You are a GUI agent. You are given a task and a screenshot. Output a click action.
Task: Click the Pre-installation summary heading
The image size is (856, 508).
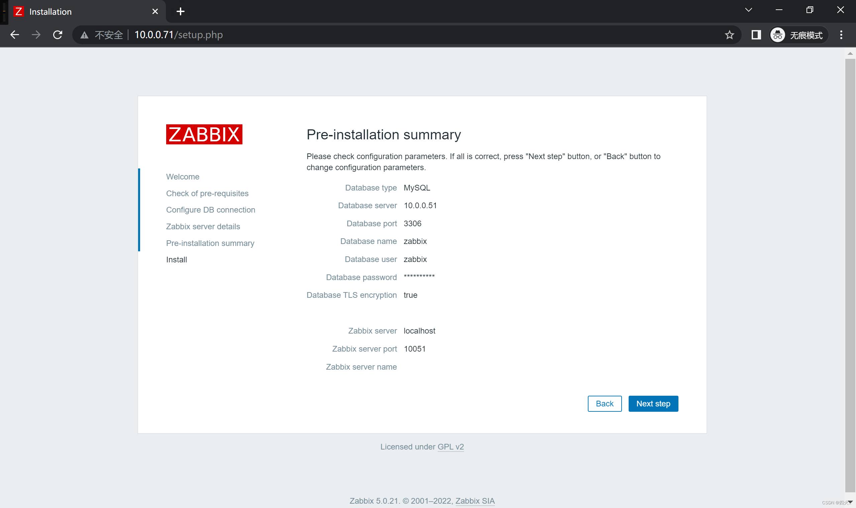(x=384, y=135)
